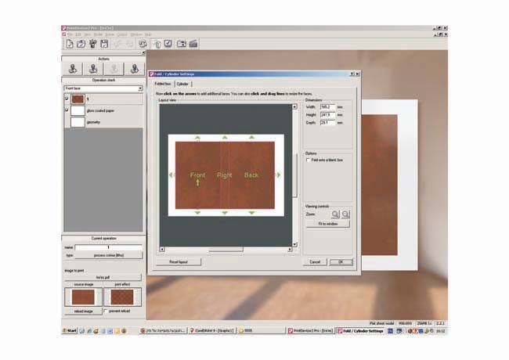The width and height of the screenshot is (509, 360).
Task: Click the greyed-out Redo toolbar icon
Action: click(x=129, y=44)
